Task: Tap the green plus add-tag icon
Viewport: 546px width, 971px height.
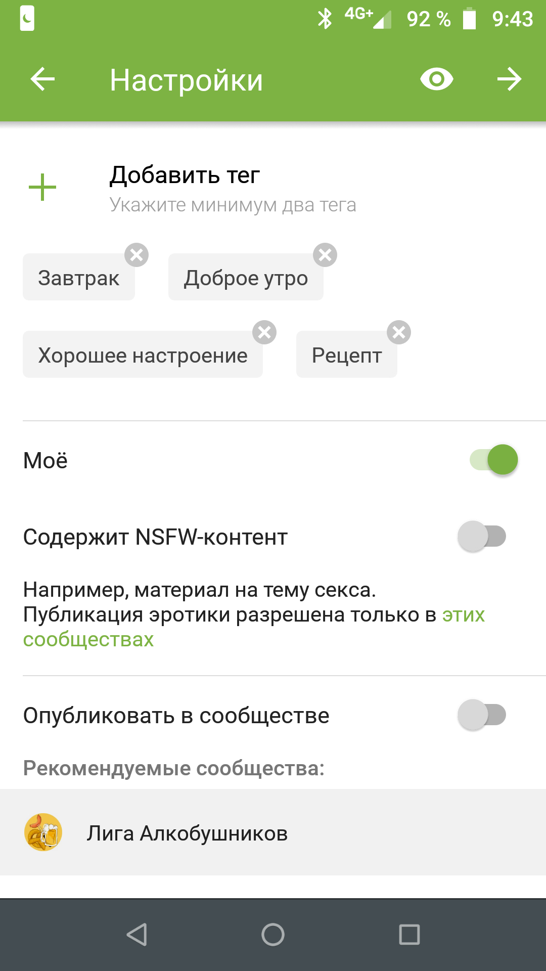Action: tap(42, 187)
